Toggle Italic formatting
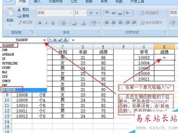The width and height of the screenshot is (178, 133). click(46, 23)
